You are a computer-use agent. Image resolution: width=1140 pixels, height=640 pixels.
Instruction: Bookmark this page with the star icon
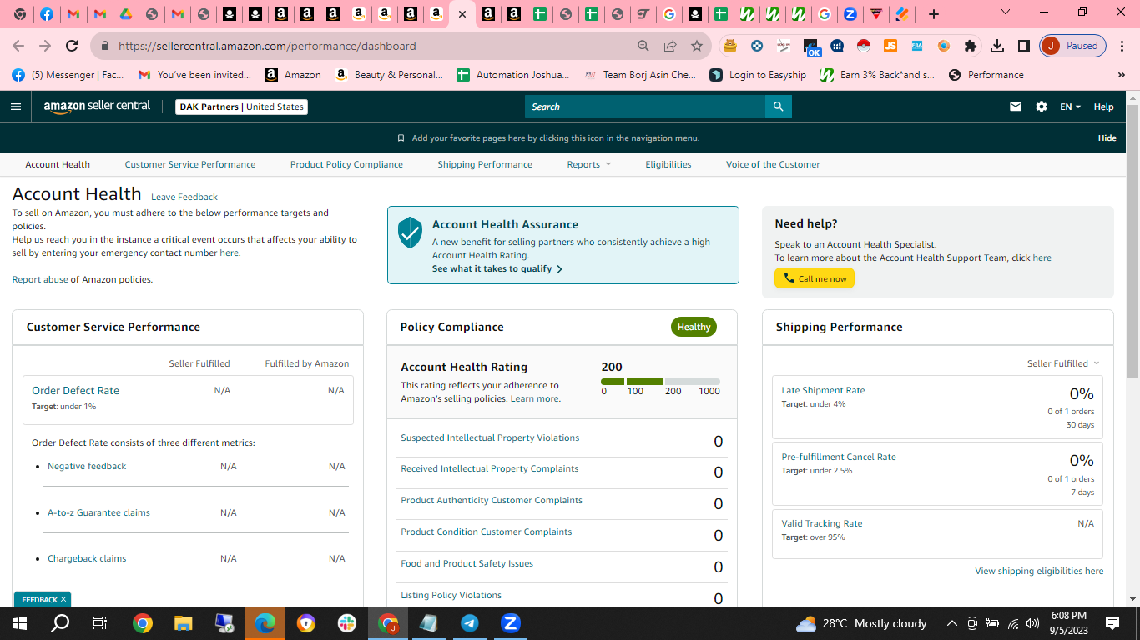click(697, 46)
